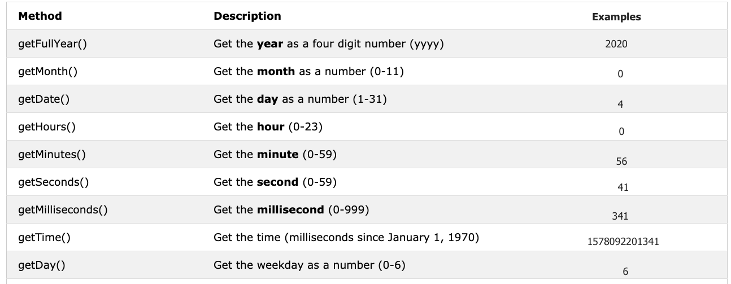Select the getDay() method cell
This screenshot has height=284, width=731.
(42, 265)
